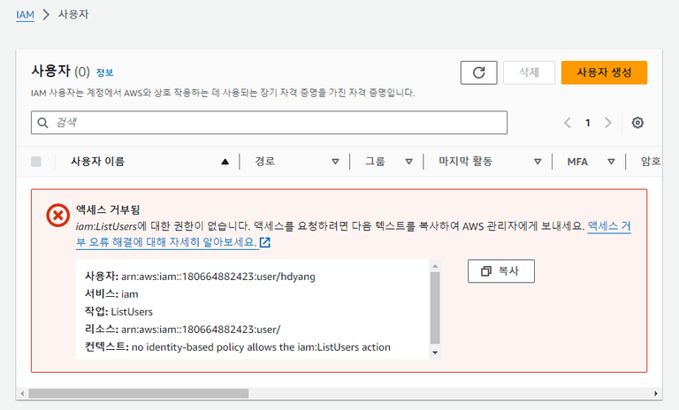Go to previous page arrow
679x410 pixels.
tap(568, 123)
